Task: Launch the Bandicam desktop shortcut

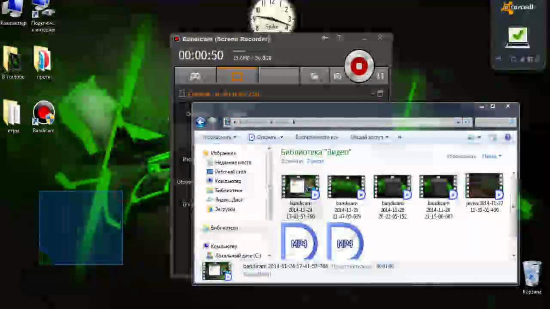Action: tap(43, 117)
